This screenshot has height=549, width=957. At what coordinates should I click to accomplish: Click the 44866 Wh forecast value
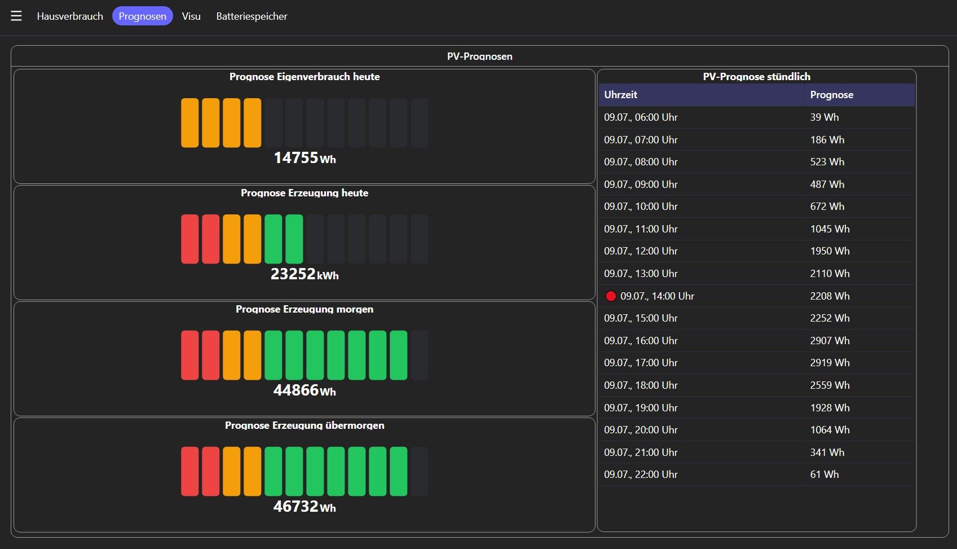(x=305, y=390)
